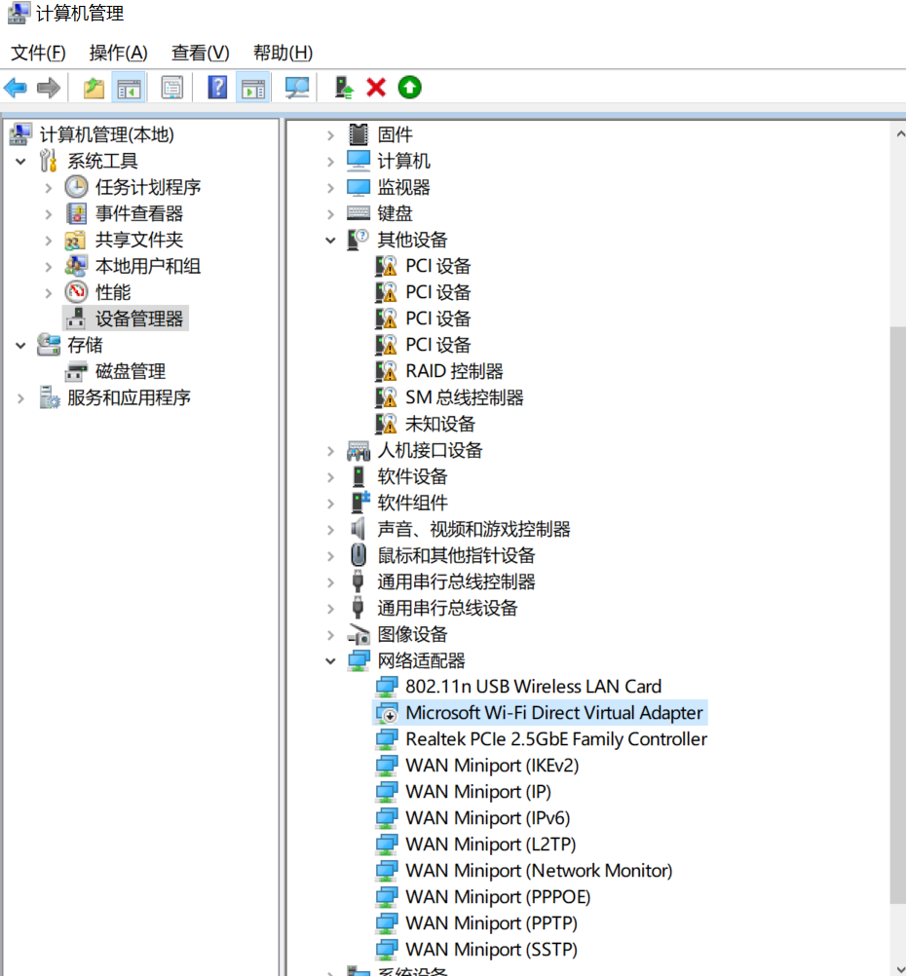Expand 任务计划程序 in left tree
906x976 pixels.
coord(49,187)
